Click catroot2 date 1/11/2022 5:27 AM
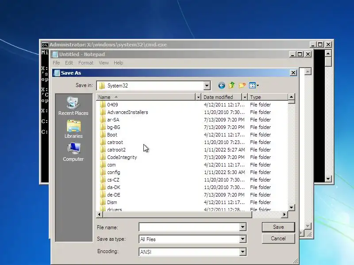The image size is (354, 265). click(224, 150)
